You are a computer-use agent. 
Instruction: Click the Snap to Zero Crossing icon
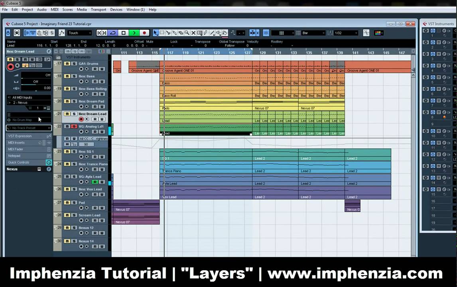[x=366, y=33]
